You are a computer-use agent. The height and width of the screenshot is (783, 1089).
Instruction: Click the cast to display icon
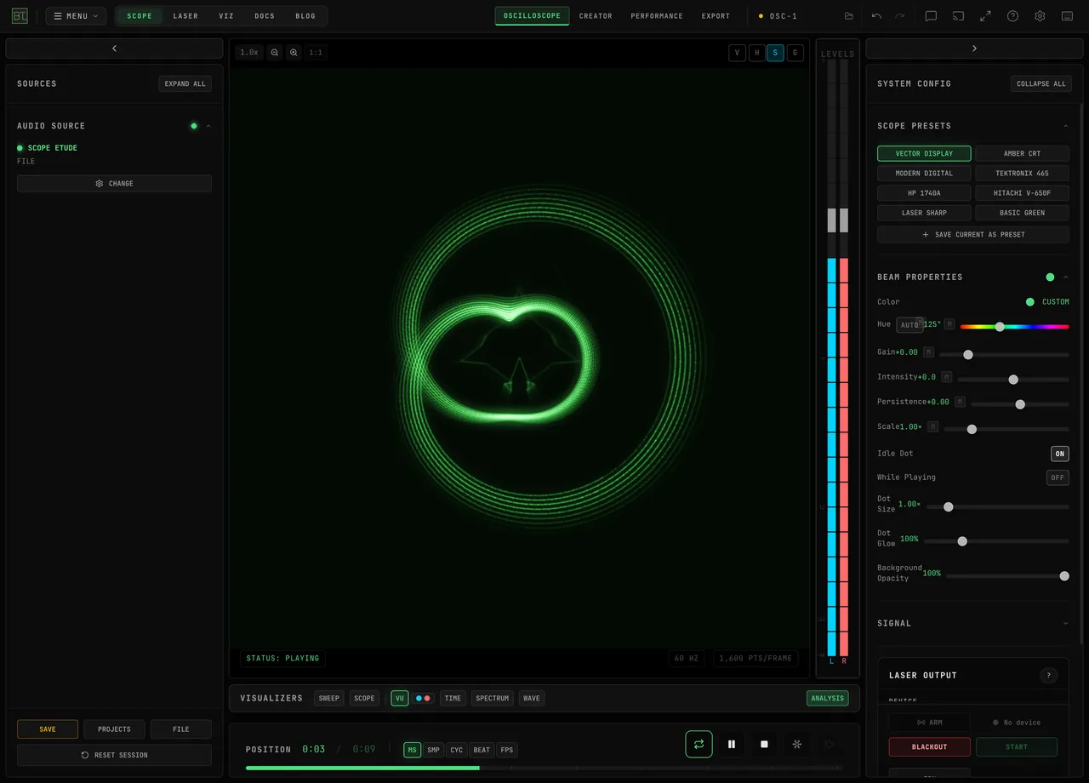tap(958, 16)
